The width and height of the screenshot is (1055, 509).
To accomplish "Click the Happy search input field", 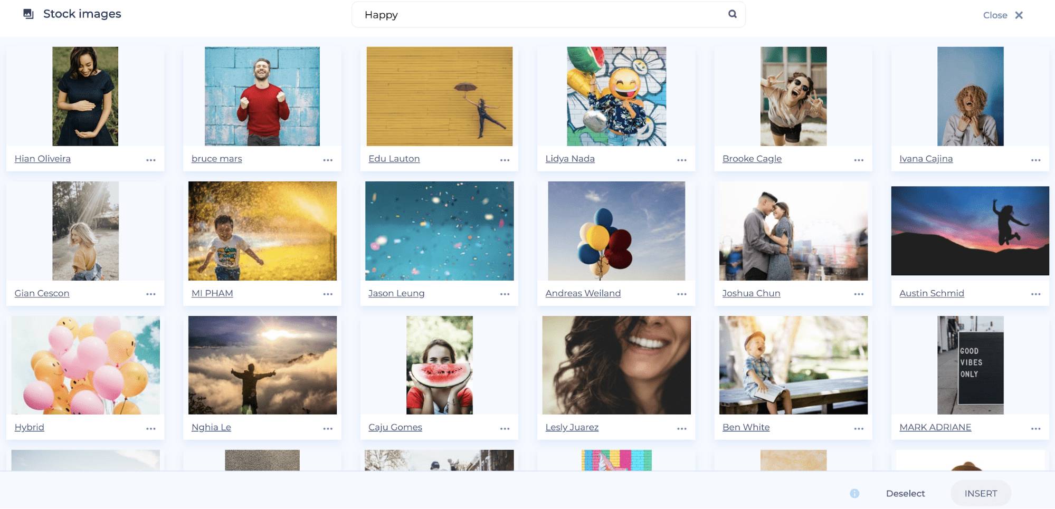I will pyautogui.click(x=528, y=14).
